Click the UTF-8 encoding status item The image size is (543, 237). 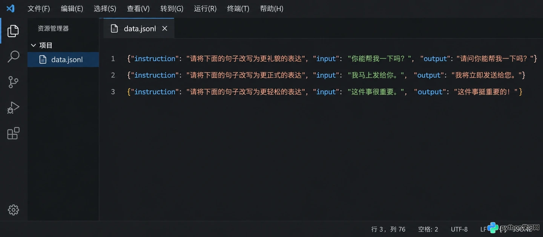tap(459, 229)
